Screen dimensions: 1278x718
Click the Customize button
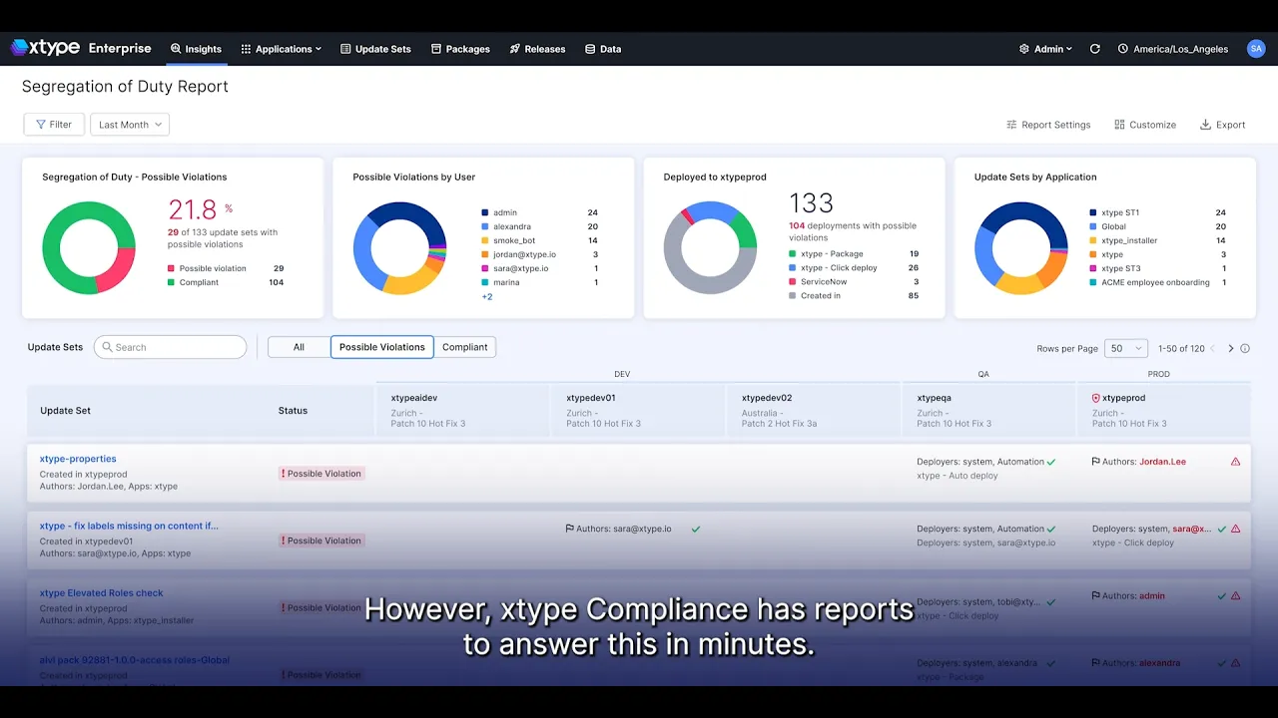[x=1145, y=125]
